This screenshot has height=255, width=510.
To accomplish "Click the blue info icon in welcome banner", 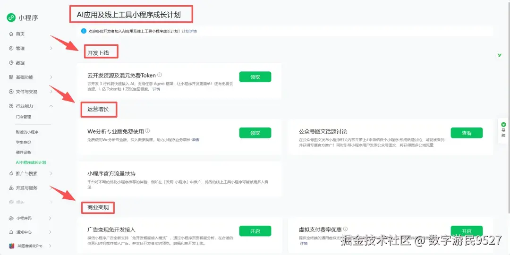I will (x=84, y=31).
